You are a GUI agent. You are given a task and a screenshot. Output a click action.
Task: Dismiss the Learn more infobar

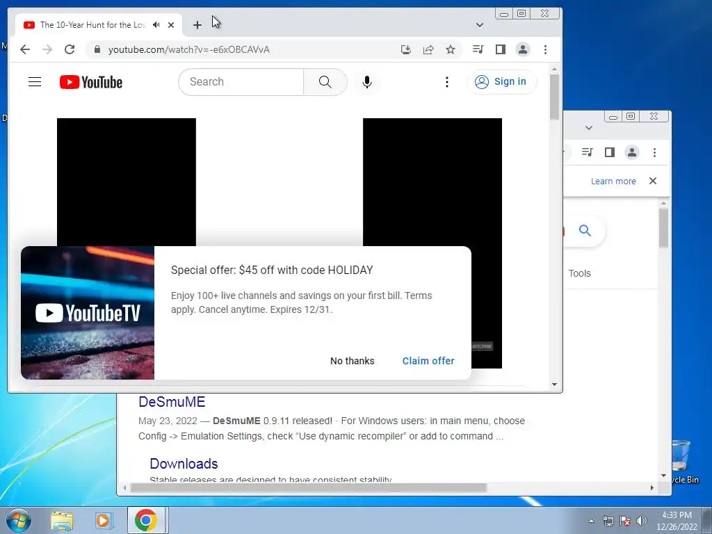pyautogui.click(x=653, y=181)
